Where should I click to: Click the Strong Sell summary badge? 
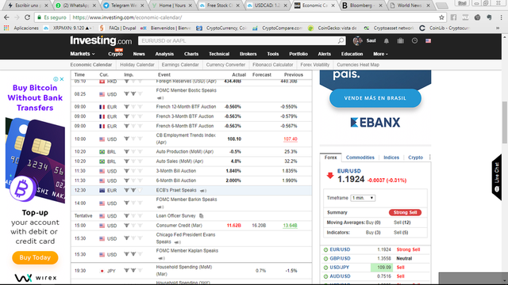(x=405, y=212)
